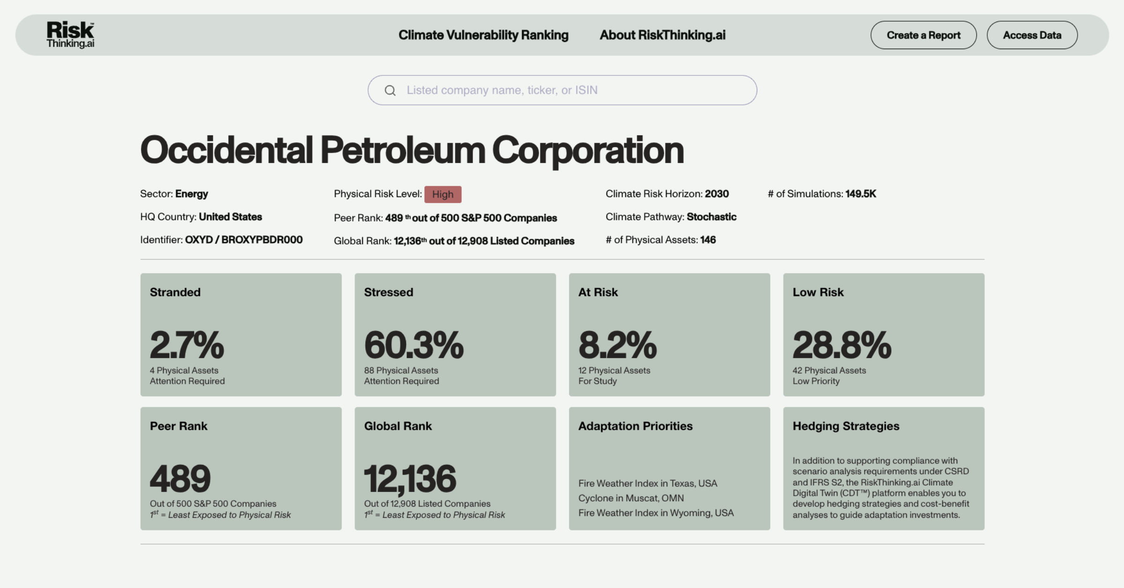Viewport: 1124px width, 588px height.
Task: Click Cyclone in Muscat, OMN
Action: (631, 498)
